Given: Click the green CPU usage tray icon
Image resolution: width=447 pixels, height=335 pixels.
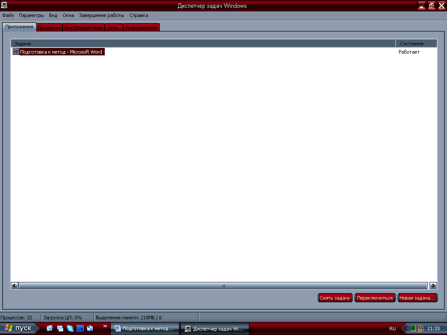Looking at the screenshot, I should click(413, 328).
